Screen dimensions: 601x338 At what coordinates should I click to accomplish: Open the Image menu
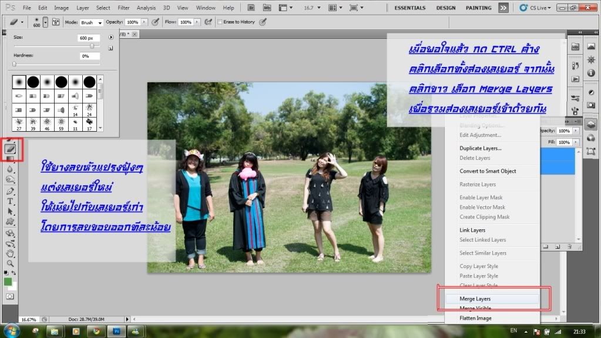pos(61,8)
